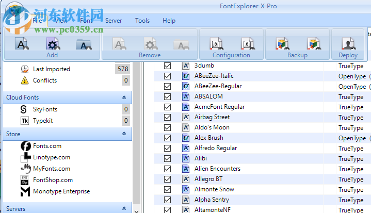Click the Linotype.com store icon

tap(26, 157)
